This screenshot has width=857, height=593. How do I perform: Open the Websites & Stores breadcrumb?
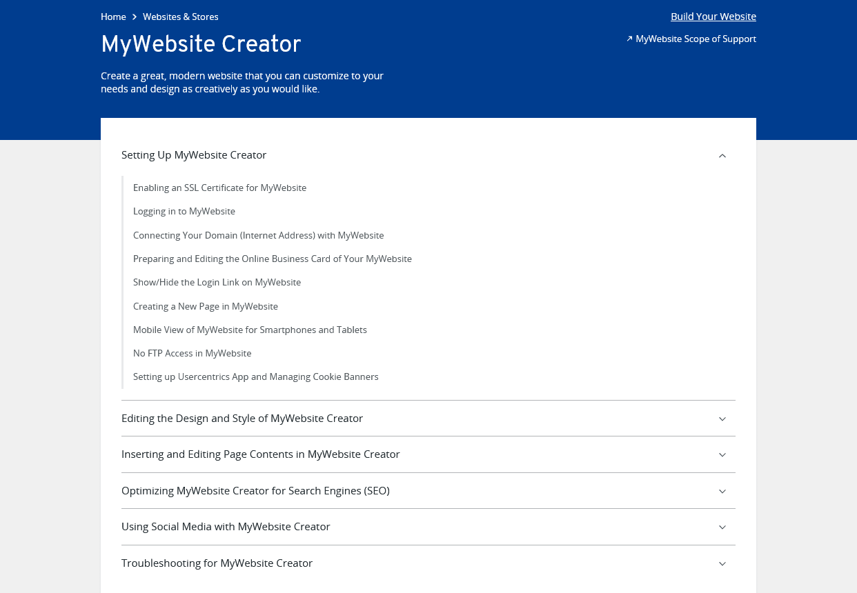click(x=181, y=17)
